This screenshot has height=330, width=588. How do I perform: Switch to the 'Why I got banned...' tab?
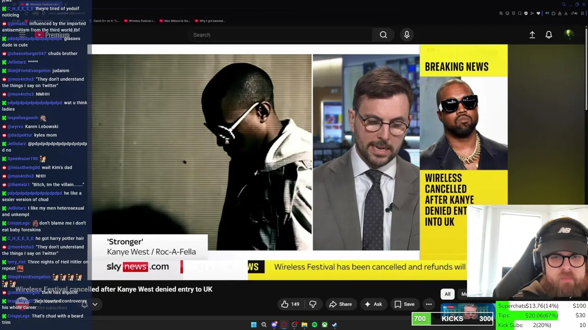210,21
